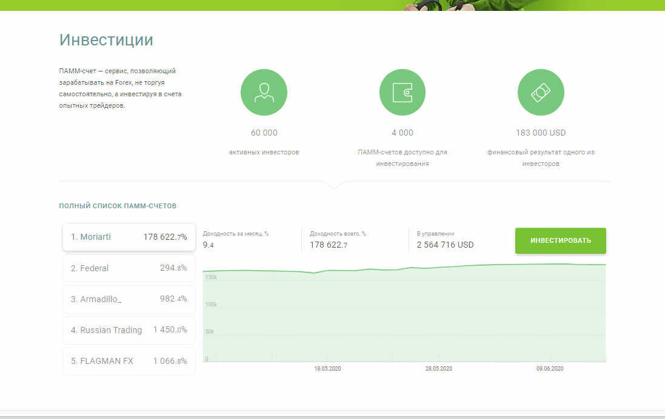Click the 09.06.2020 chart date label
Image resolution: width=665 pixels, height=419 pixels.
coord(550,369)
